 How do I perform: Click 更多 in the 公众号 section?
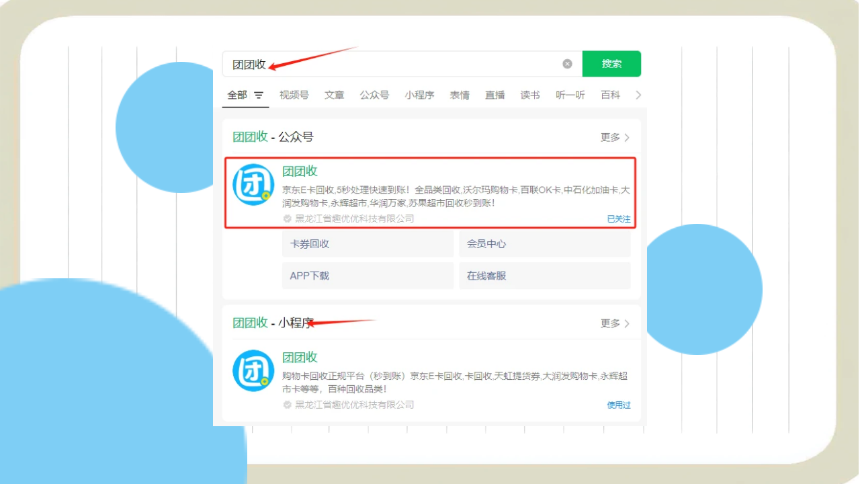tap(615, 137)
